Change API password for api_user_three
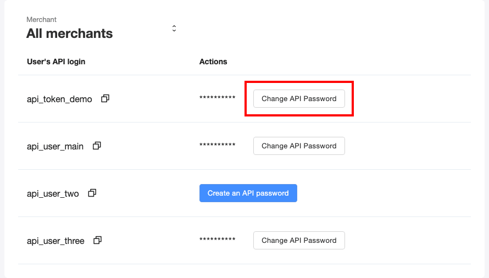Image resolution: width=489 pixels, height=278 pixels. pyautogui.click(x=299, y=241)
